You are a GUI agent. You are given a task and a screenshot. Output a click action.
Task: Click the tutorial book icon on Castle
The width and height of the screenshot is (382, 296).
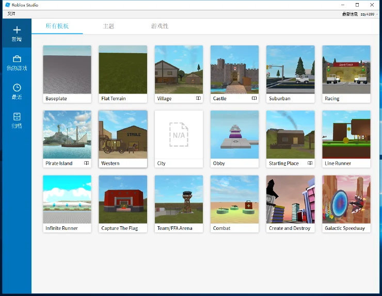click(254, 98)
